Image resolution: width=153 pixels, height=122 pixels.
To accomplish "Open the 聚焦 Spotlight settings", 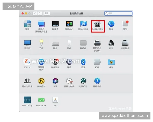I will [x=111, y=24].
